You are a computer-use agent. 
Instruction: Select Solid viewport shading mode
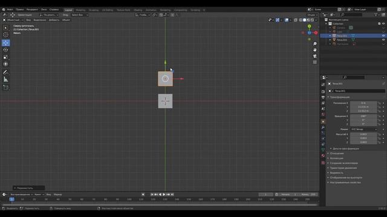click(305, 20)
